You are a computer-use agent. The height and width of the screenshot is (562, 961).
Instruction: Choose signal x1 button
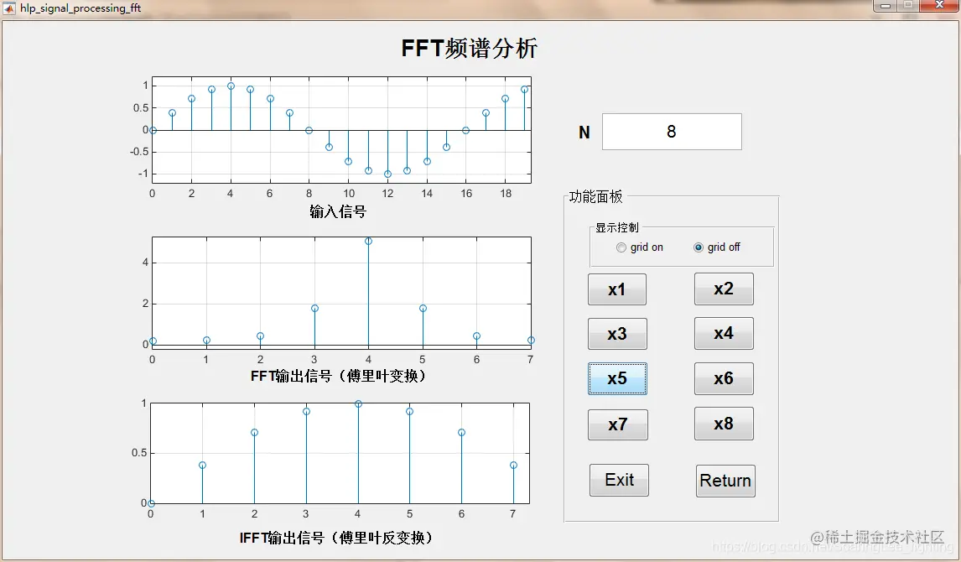coord(616,289)
